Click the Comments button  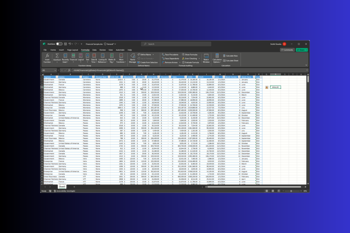tap(287, 50)
